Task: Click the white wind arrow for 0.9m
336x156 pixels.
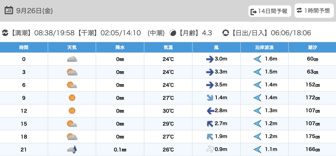Action: point(210,149)
